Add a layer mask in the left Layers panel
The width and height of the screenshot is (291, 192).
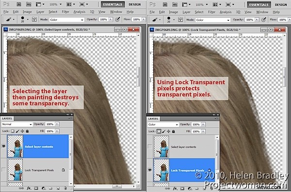pyautogui.click(x=36, y=188)
